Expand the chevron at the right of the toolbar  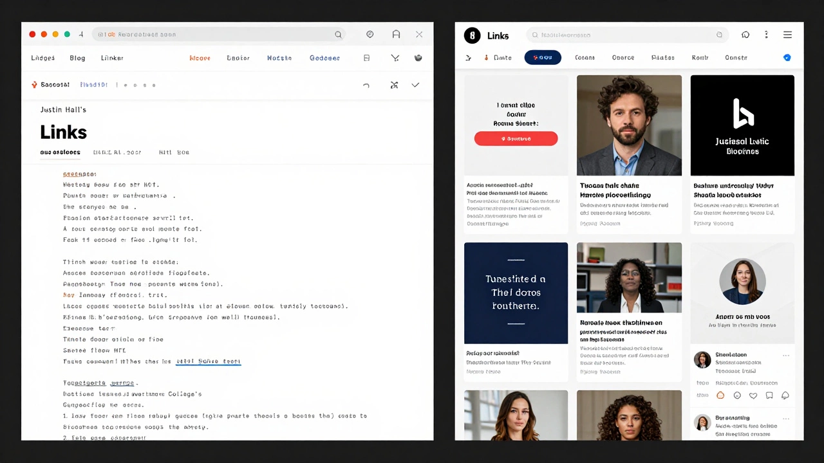(415, 85)
